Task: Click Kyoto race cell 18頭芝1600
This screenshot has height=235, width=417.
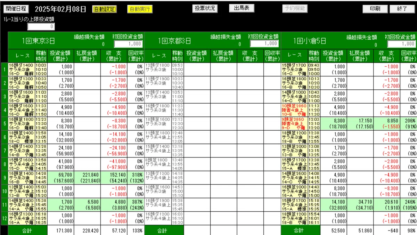Action: coord(158,124)
